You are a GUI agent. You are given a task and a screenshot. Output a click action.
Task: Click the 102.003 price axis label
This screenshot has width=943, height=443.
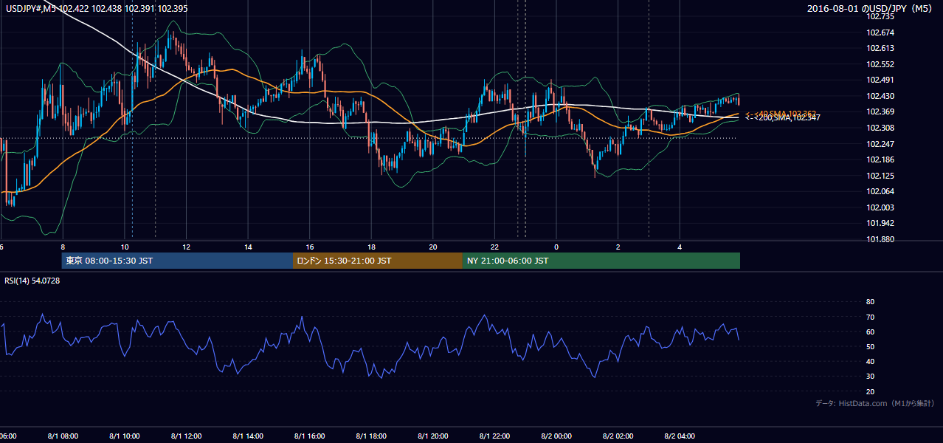click(881, 207)
